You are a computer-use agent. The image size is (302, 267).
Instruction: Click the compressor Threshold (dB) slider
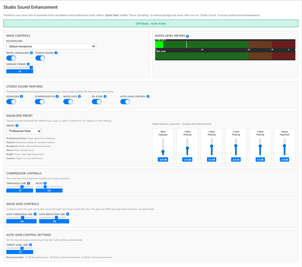[x=20, y=187]
